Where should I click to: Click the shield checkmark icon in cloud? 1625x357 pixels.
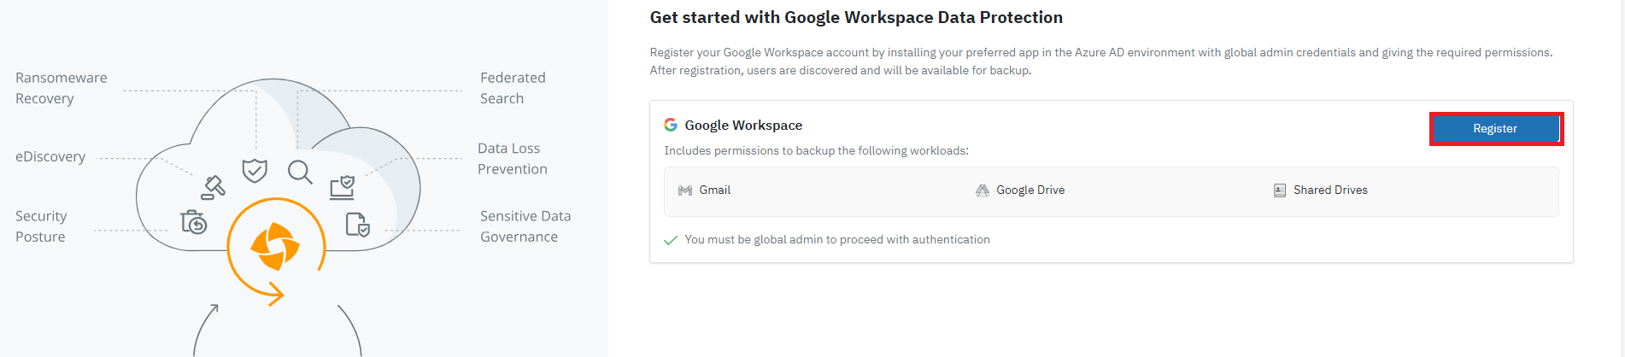tap(255, 171)
